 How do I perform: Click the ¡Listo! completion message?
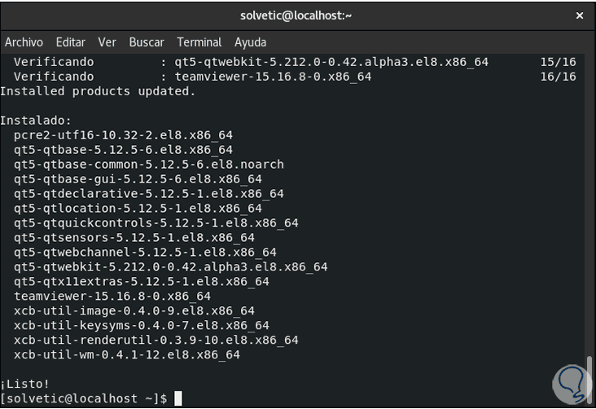25,384
